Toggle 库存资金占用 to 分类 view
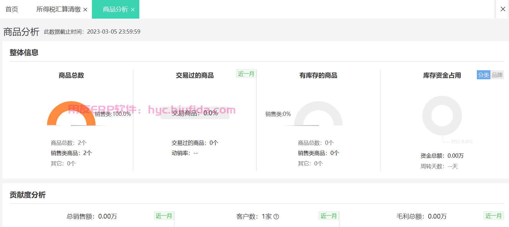The image size is (509, 227). [x=483, y=75]
